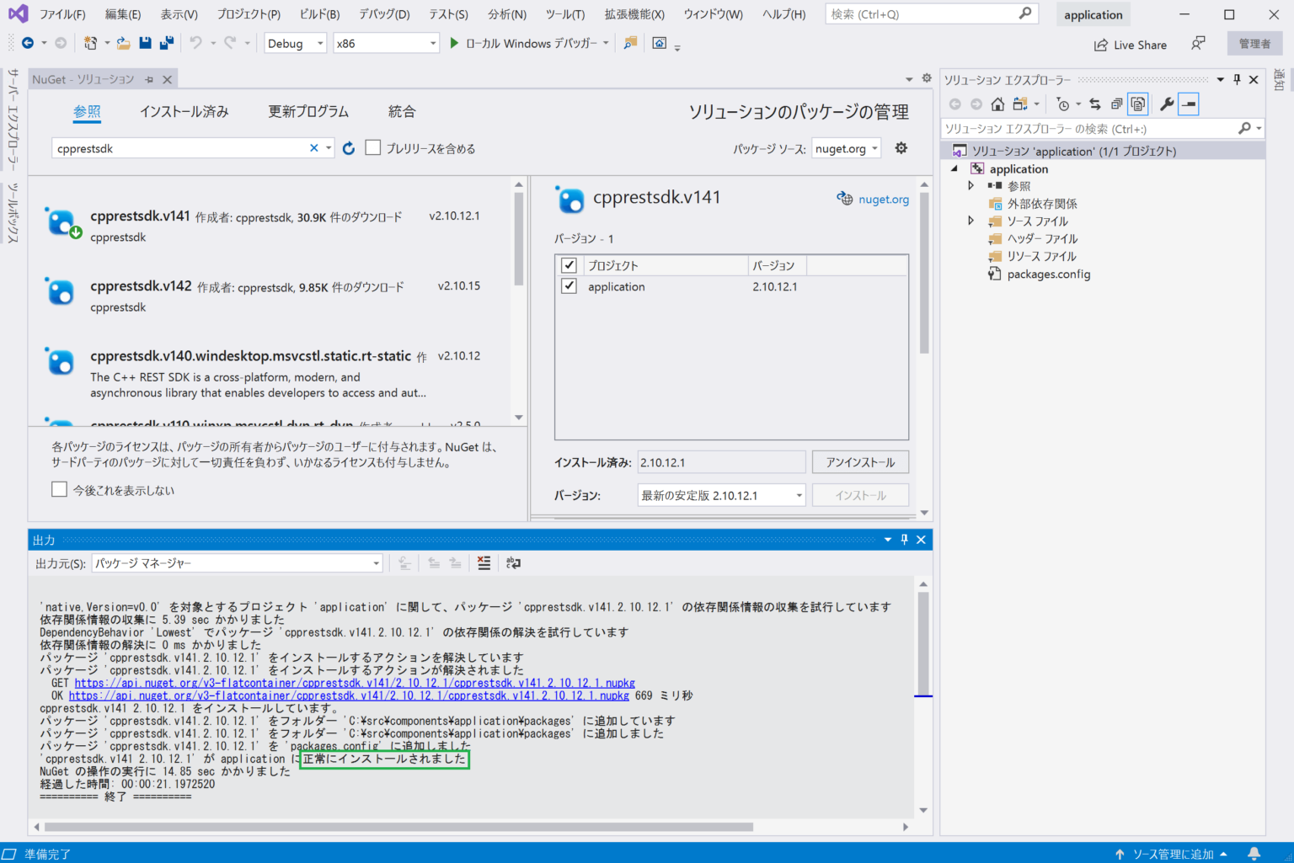Open the Properties wrench in Solution Explorer
1294x863 pixels.
[x=1166, y=104]
